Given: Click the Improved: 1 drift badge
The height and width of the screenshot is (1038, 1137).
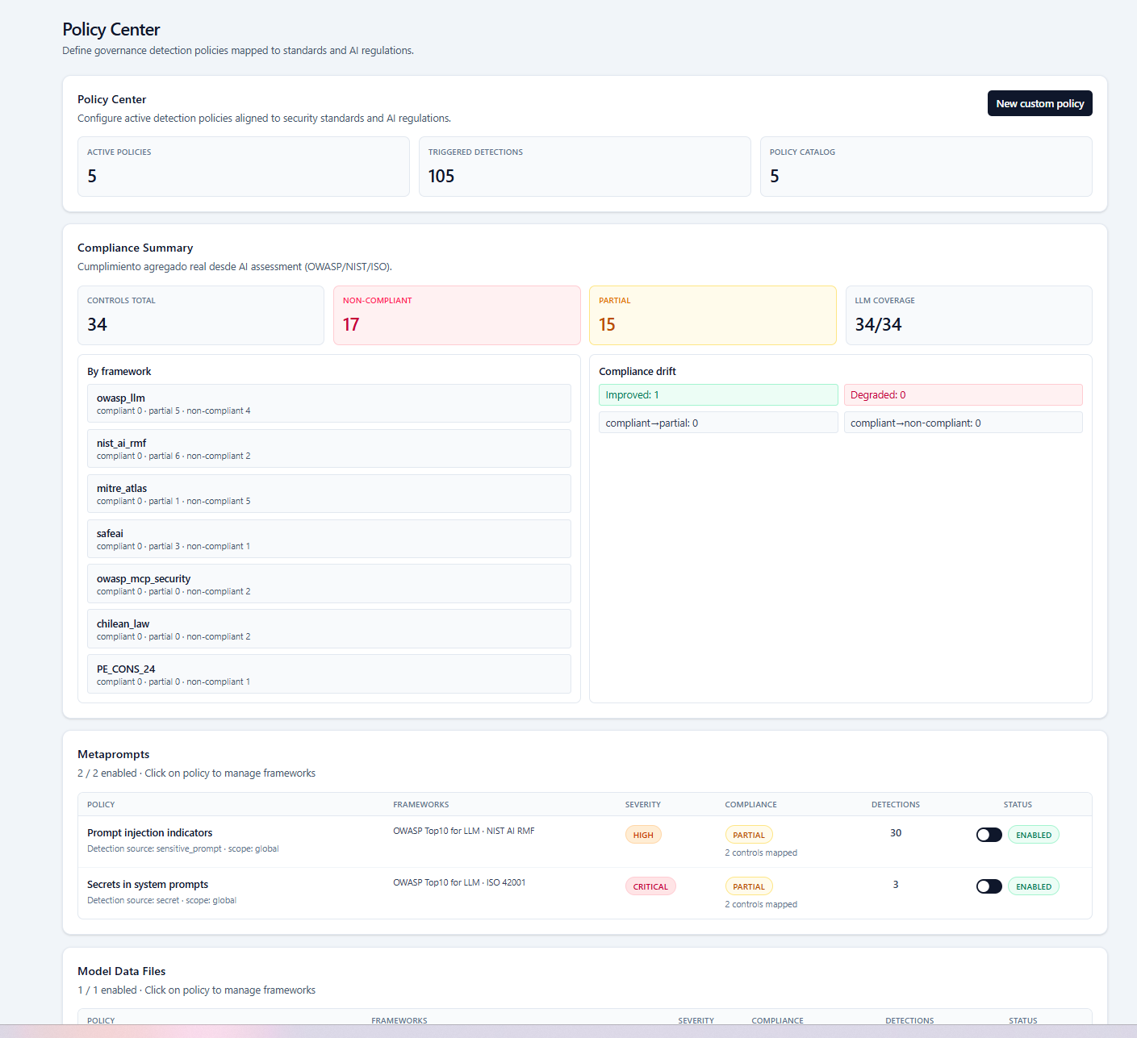Looking at the screenshot, I should [717, 394].
